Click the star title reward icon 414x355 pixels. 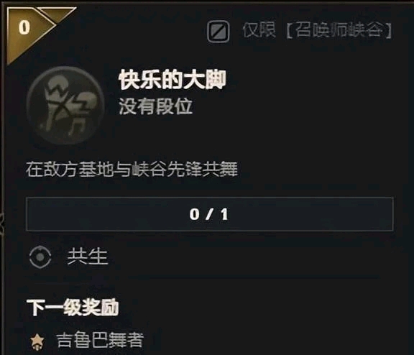tap(37, 341)
